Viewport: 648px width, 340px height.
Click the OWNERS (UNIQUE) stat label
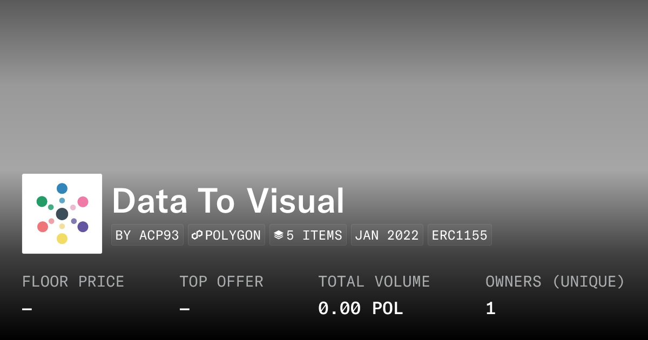click(x=555, y=282)
